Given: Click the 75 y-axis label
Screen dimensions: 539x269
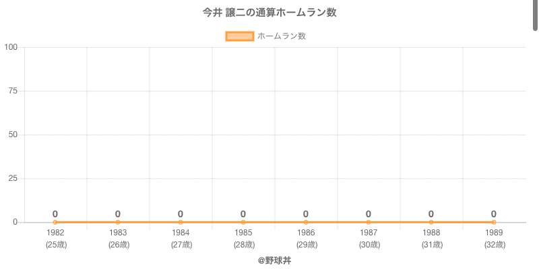Looking at the screenshot, I should (13, 91).
